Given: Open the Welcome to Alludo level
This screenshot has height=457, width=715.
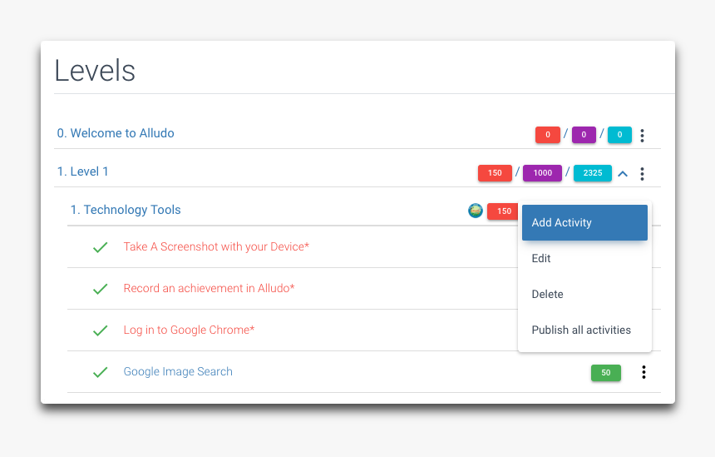Looking at the screenshot, I should coord(116,133).
